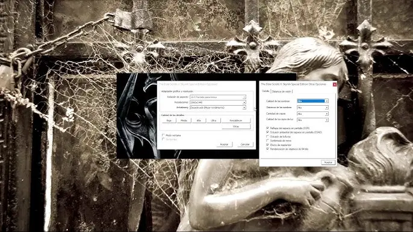Open the Resoluciones dropdown showing 2560x1440
413x232 pixels.
tap(218, 102)
